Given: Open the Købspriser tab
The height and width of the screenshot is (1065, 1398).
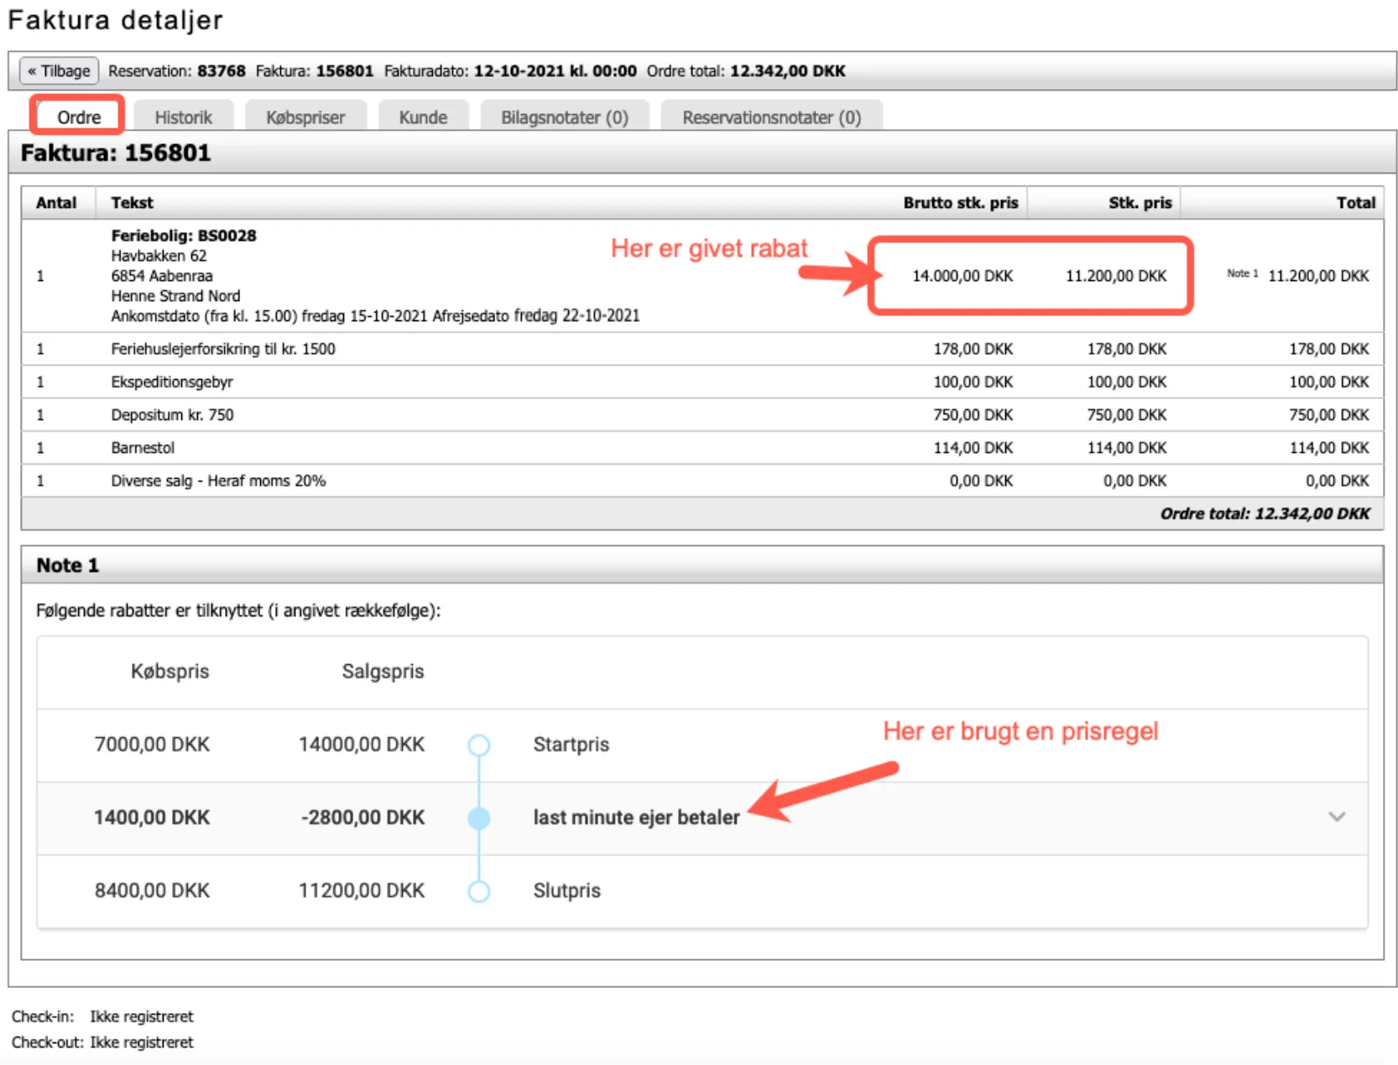Looking at the screenshot, I should 305,117.
